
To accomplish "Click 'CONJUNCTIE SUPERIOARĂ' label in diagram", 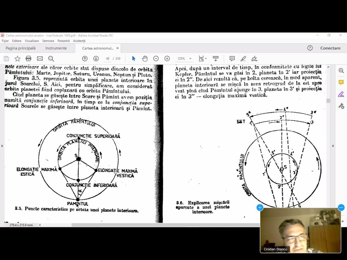I will (x=93, y=136).
